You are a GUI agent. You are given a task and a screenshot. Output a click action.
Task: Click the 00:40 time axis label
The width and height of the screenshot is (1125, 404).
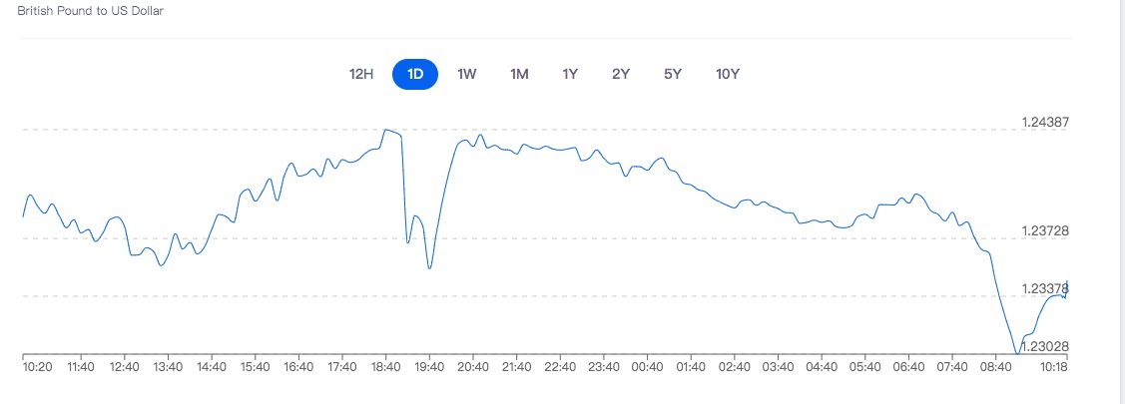pos(647,367)
